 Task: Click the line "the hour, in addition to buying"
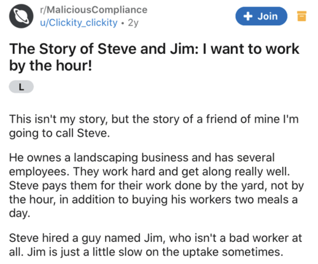pos(153,200)
